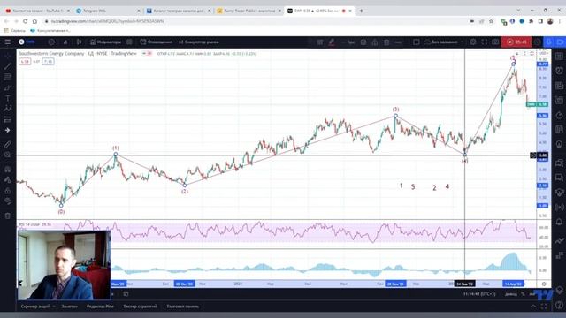Pick the drawing line color pencil icon
This screenshot has height=318, width=566.
click(332, 42)
